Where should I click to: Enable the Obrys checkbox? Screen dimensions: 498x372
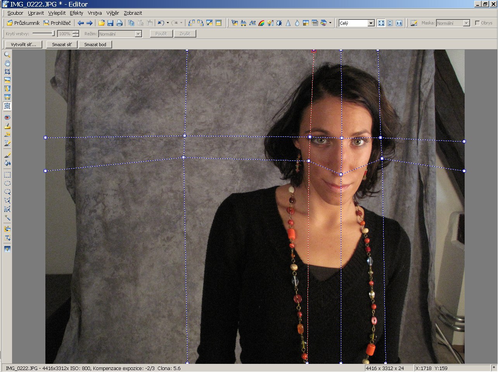click(x=477, y=23)
